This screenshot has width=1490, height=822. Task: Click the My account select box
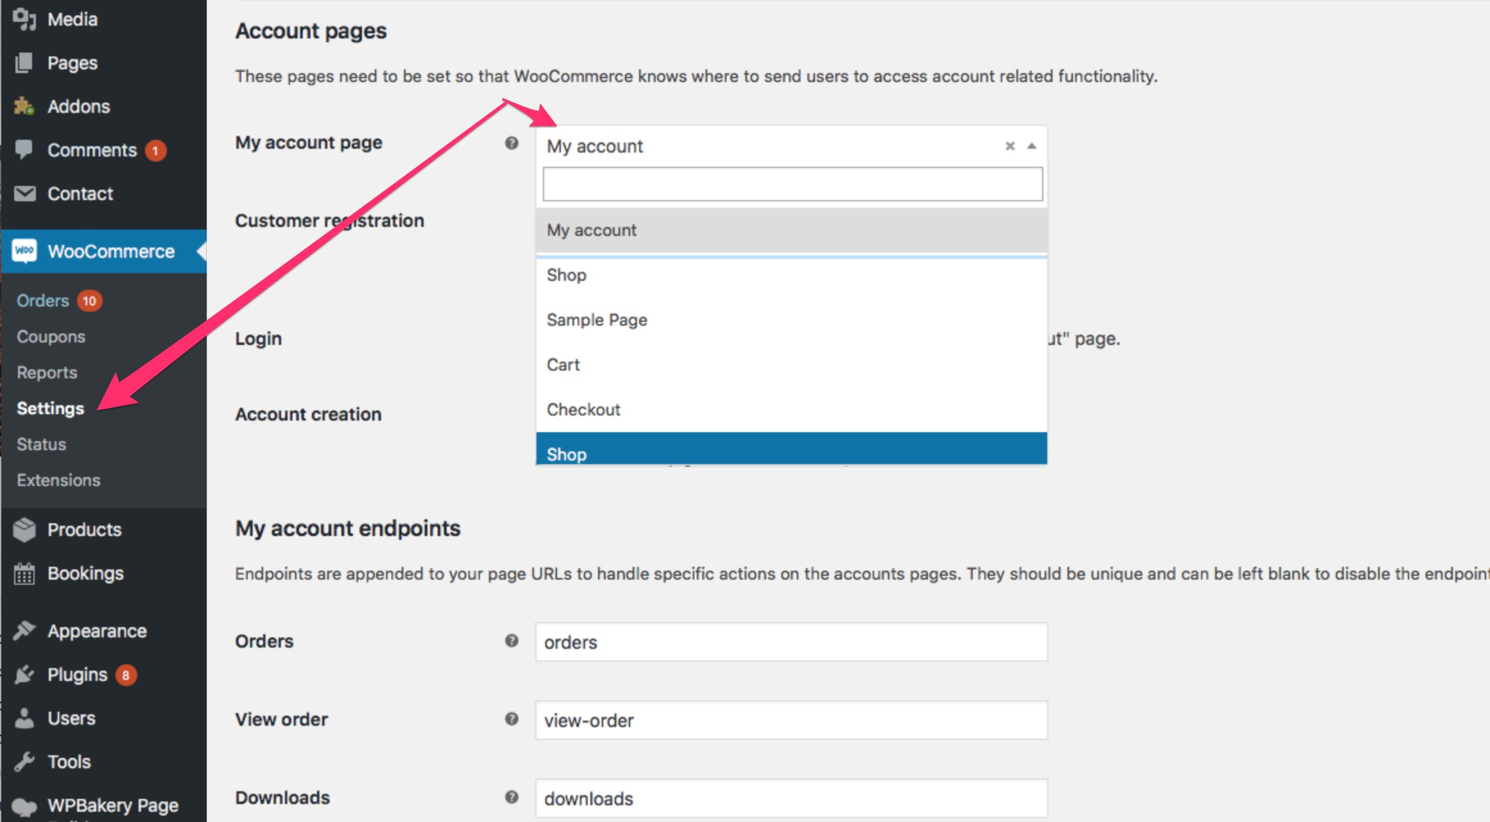792,146
